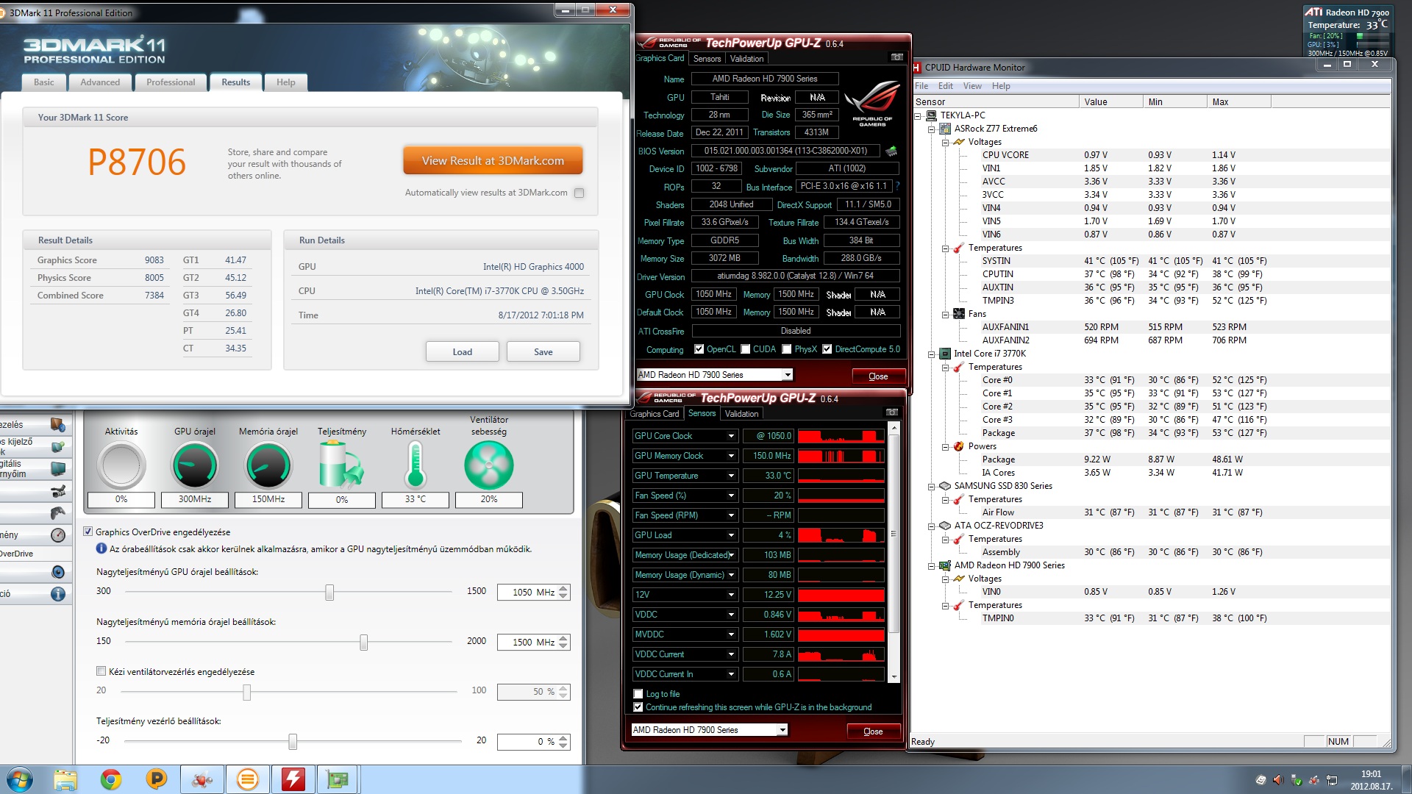
Task: Click the GPU-Z screenshot camera icon
Action: pos(896,57)
